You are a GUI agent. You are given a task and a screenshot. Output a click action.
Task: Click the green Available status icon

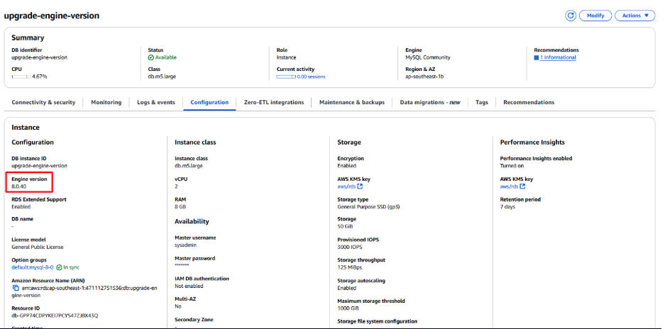(x=150, y=57)
